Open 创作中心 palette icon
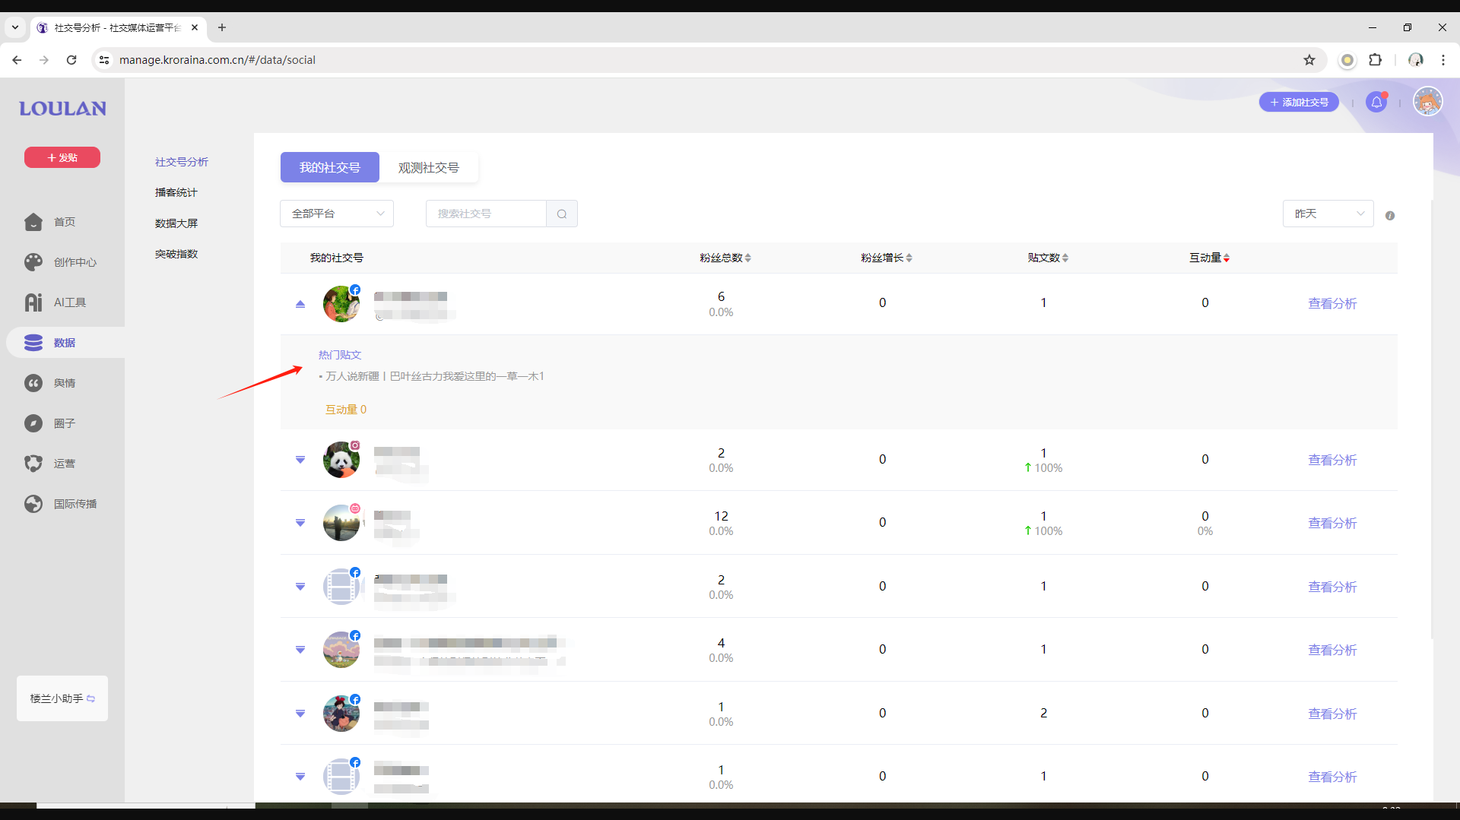 (33, 262)
